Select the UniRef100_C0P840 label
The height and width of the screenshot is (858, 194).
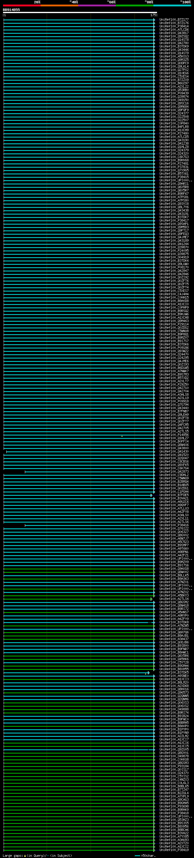(x=174, y=124)
